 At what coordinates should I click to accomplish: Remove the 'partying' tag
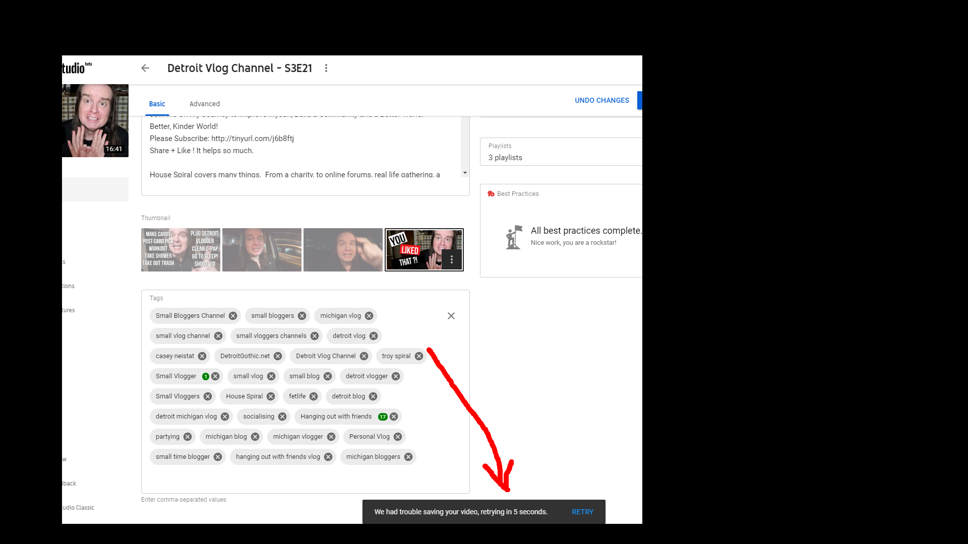click(x=188, y=437)
